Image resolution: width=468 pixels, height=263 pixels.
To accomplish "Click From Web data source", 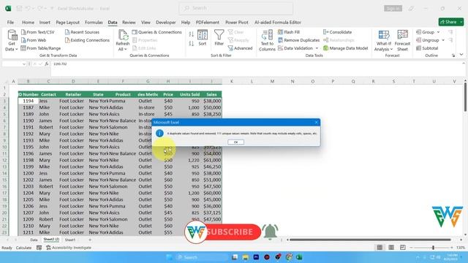I will click(34, 40).
